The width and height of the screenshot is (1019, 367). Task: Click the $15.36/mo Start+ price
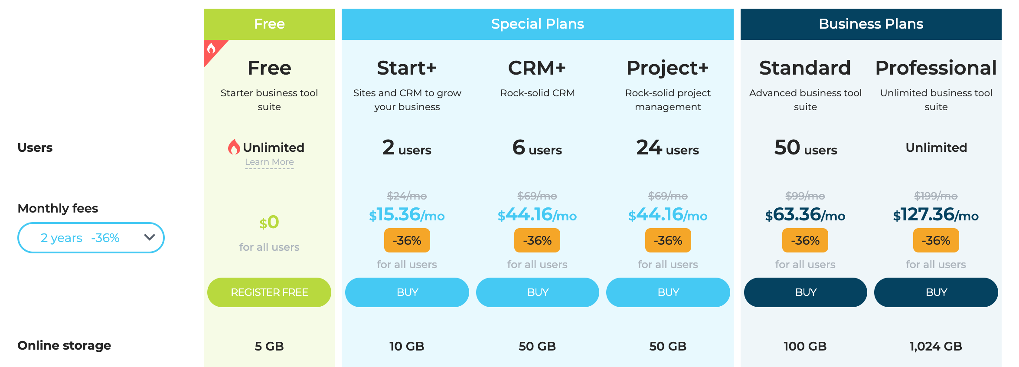pos(407,215)
